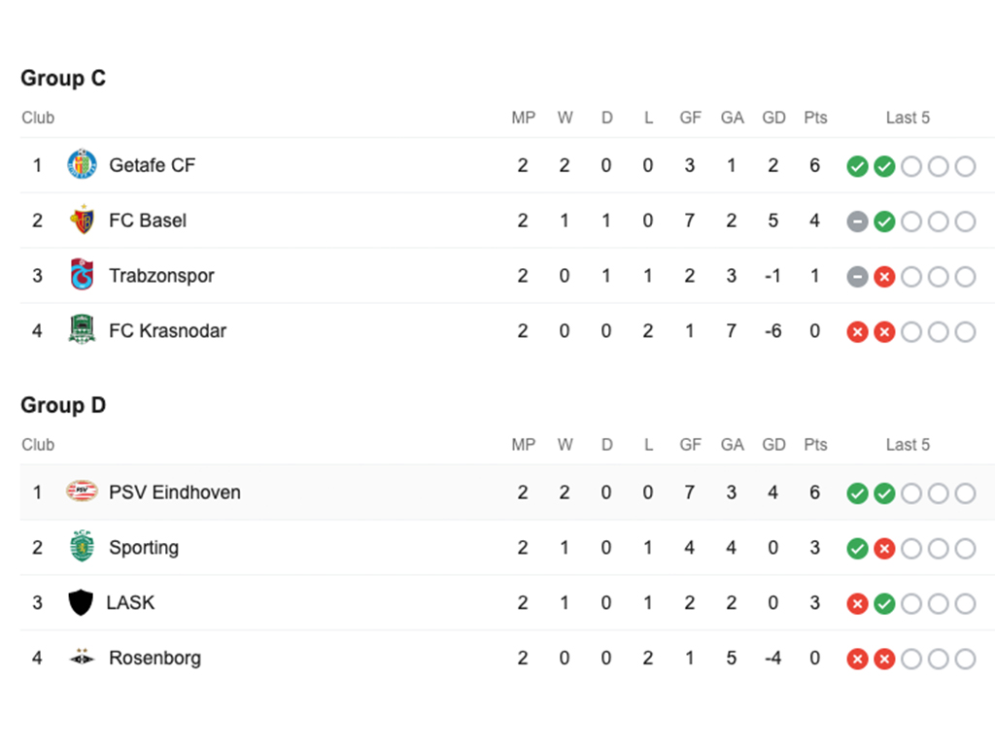Click Getafe CF's first green win indicator

[857, 166]
